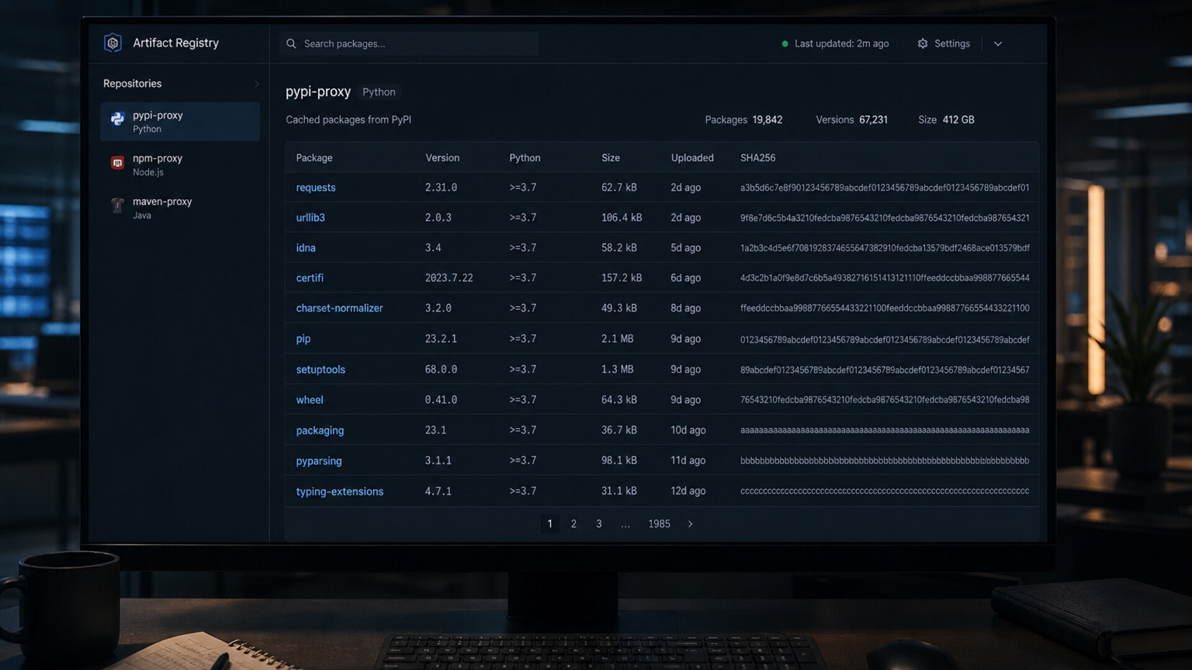Click the pagination ellipsis
1192x670 pixels.
click(x=625, y=525)
